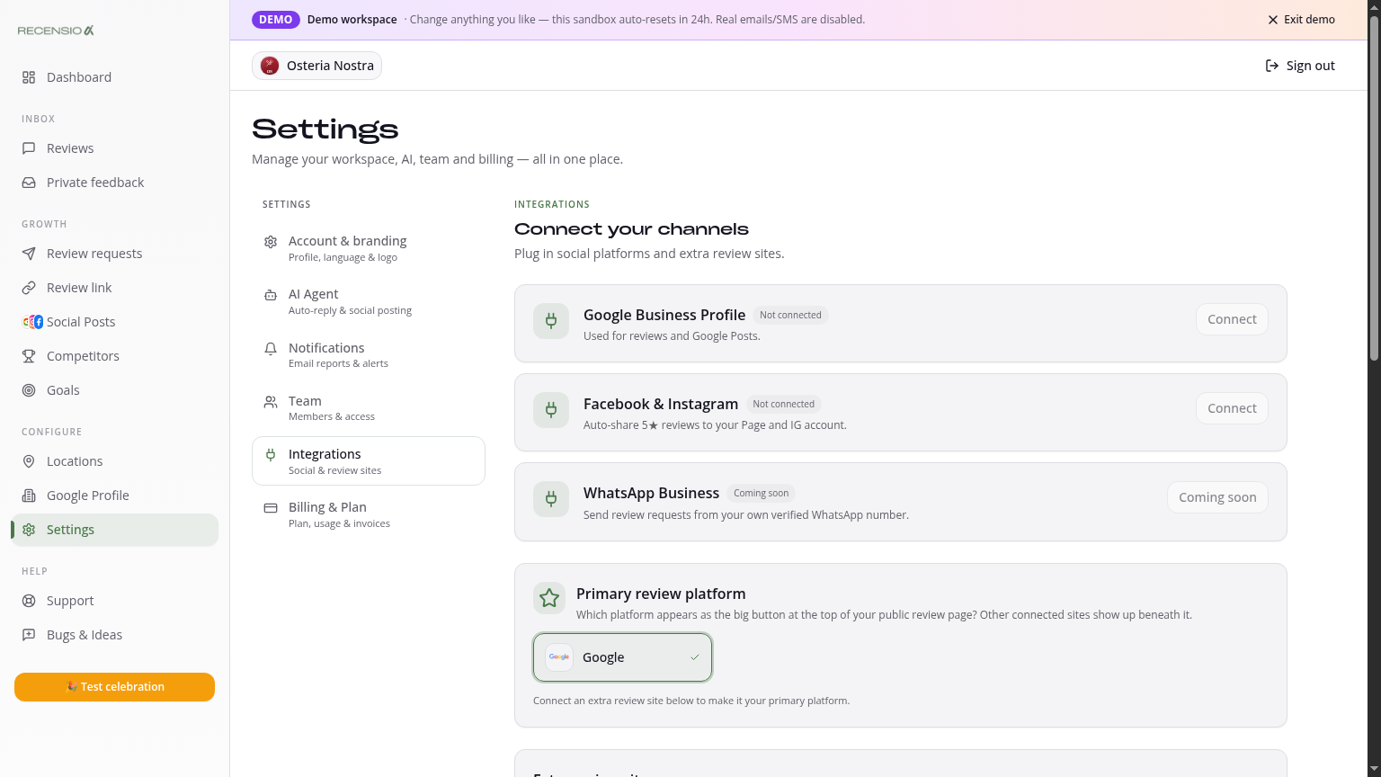Viewport: 1381px width, 777px height.
Task: Click the X icon next to Exit demo
Action: click(x=1273, y=20)
